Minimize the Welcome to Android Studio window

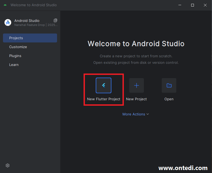click(180, 5)
